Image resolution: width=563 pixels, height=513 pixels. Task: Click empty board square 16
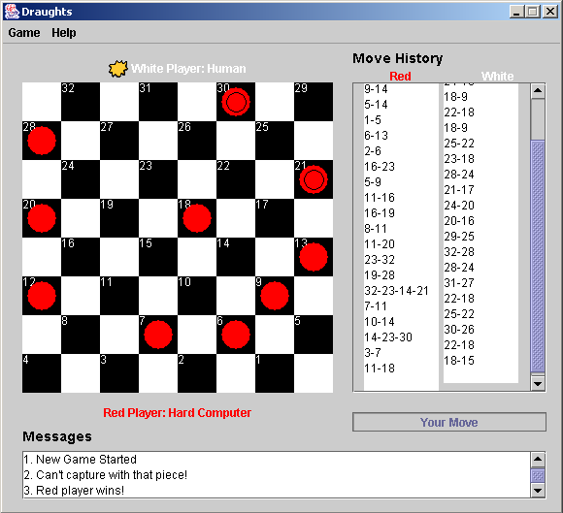click(81, 257)
